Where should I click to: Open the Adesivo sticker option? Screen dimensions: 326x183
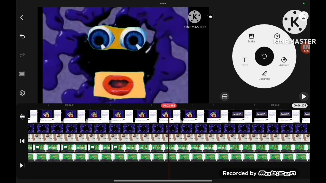tap(284, 62)
